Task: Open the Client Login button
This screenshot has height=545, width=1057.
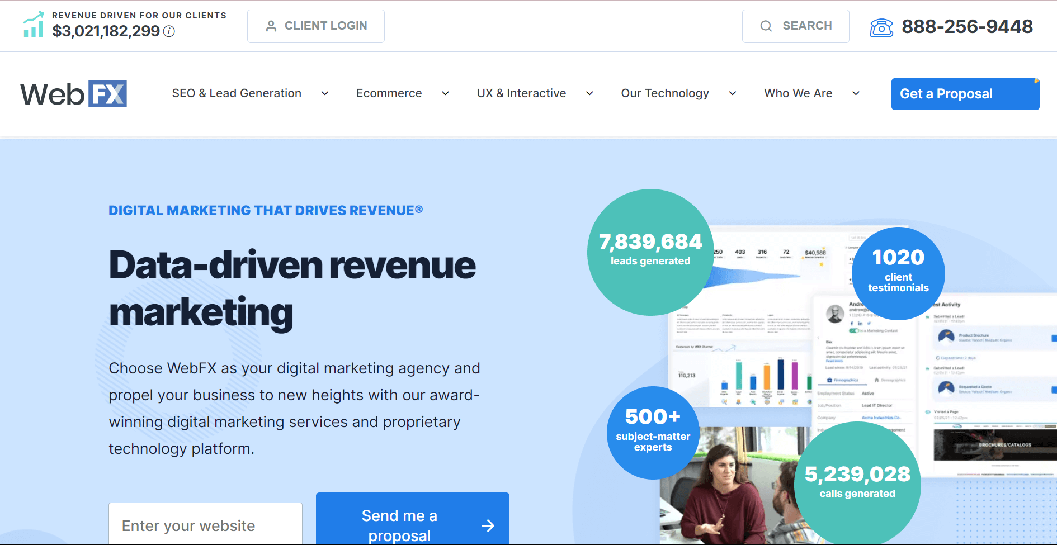Action: pyautogui.click(x=316, y=26)
